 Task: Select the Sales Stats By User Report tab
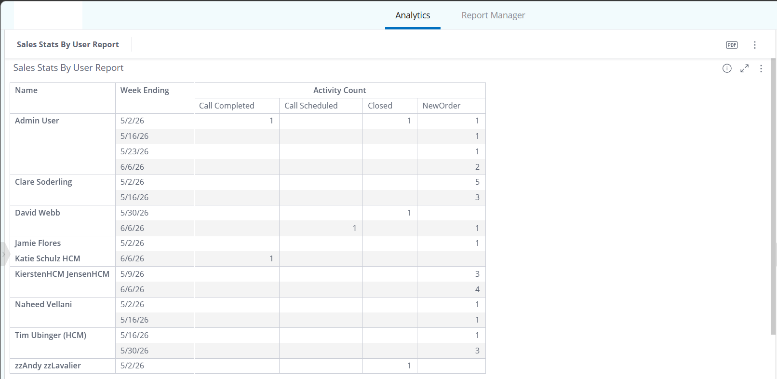68,44
